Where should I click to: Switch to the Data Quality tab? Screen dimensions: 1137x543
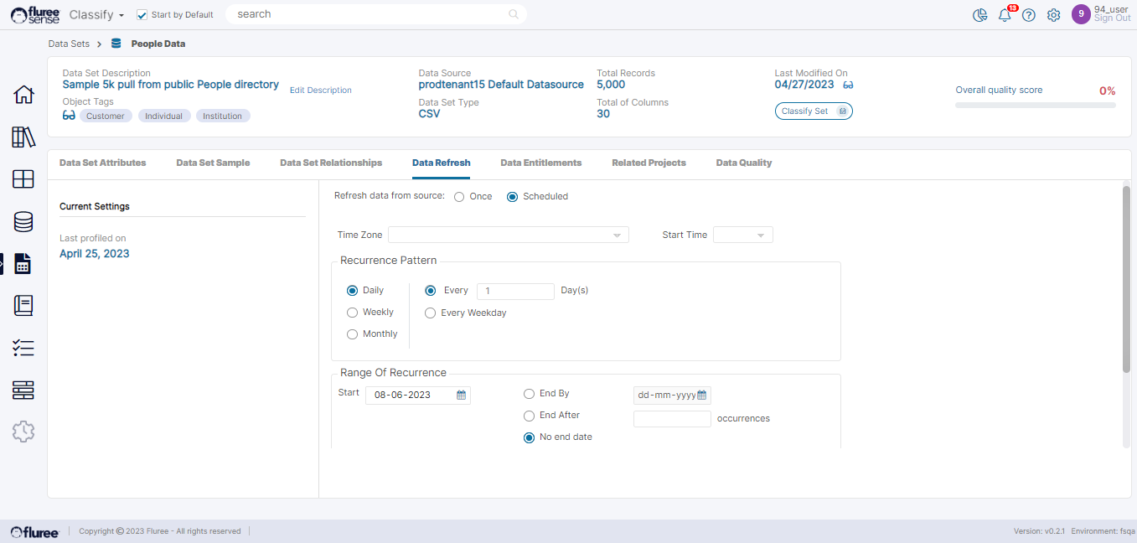point(743,163)
